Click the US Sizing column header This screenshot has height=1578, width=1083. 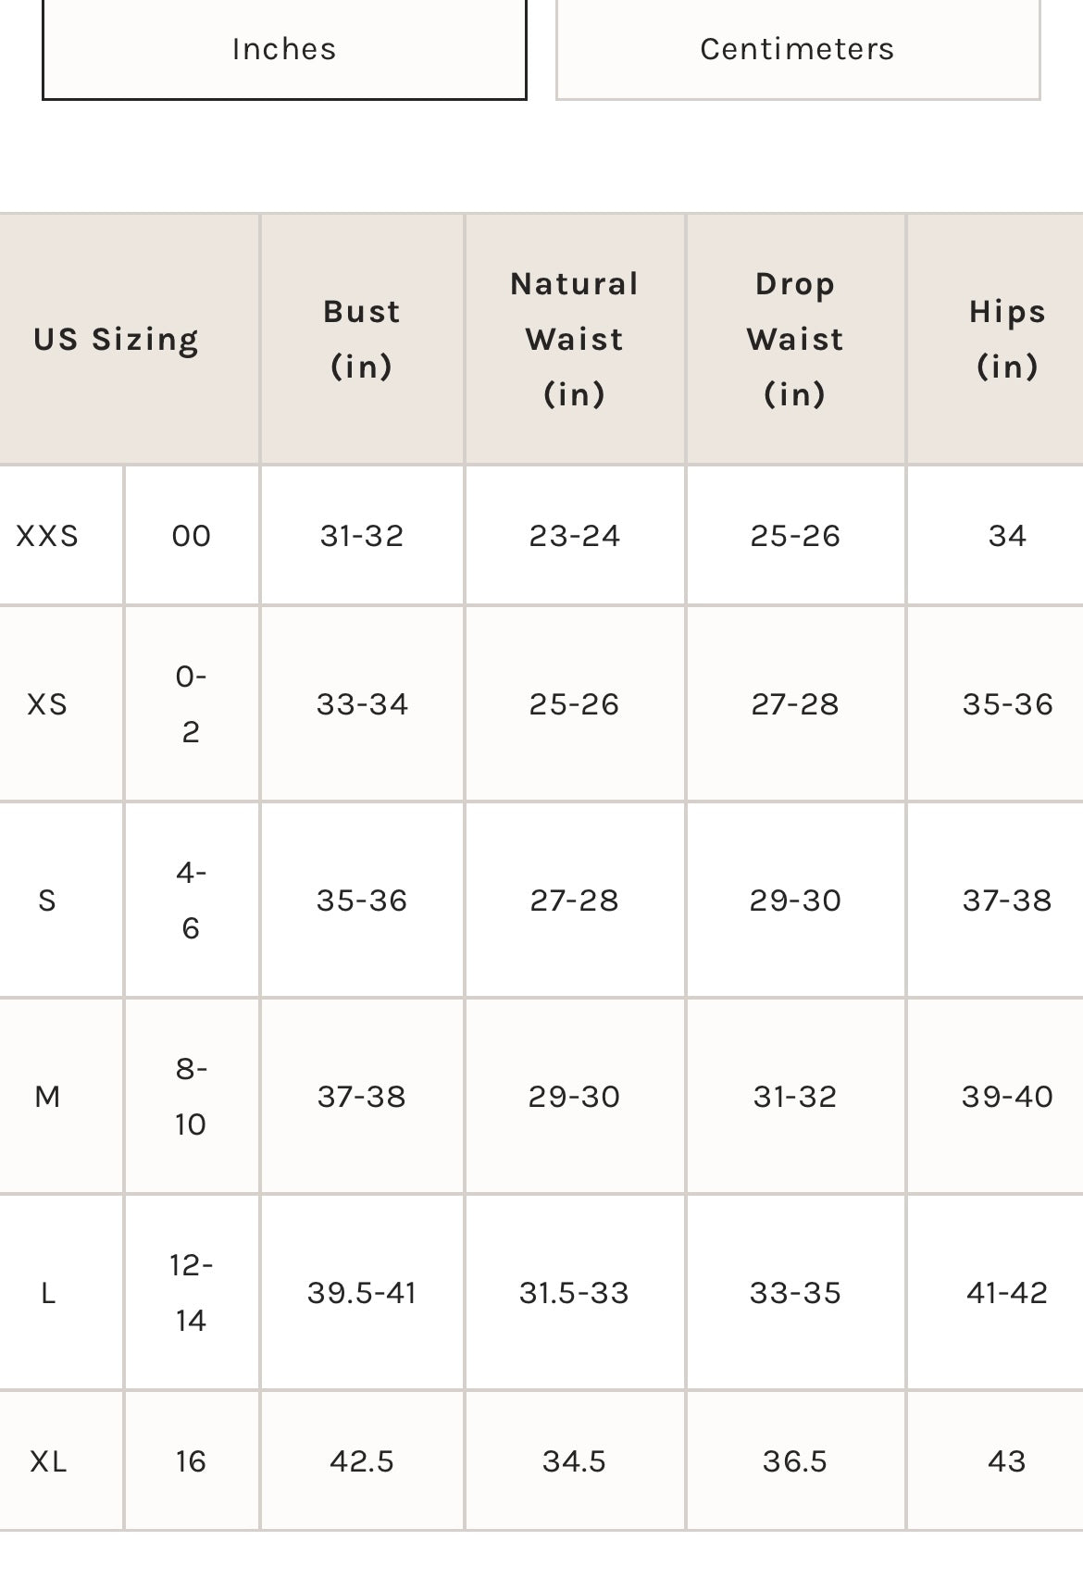[117, 340]
